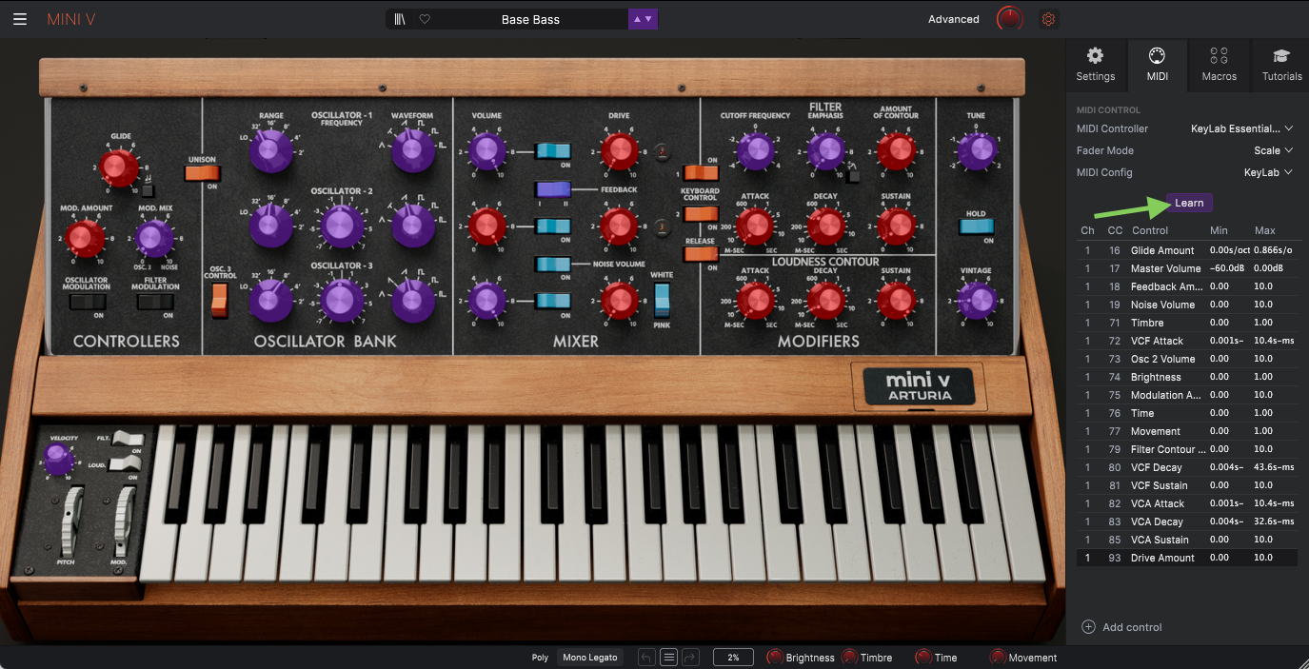Switch to the MIDI tab
Viewport: 1309px width, 669px height.
click(1158, 65)
